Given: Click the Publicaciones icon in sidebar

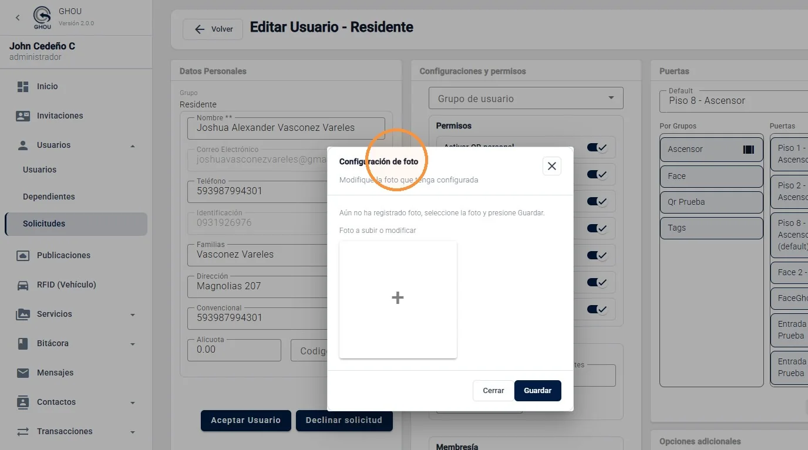Looking at the screenshot, I should coord(23,256).
